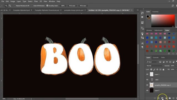
Task: Switch to the Channels tab
Action: [155, 57]
